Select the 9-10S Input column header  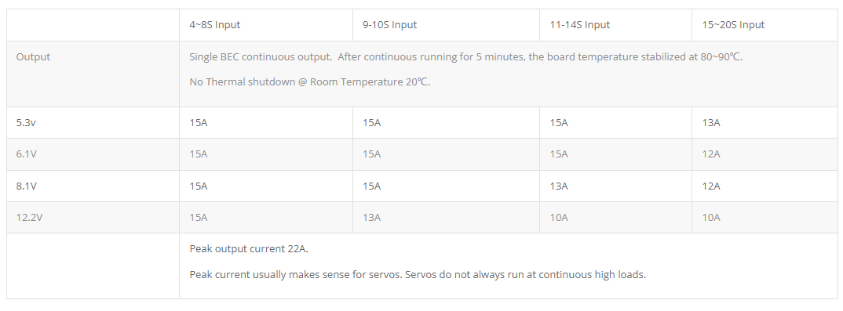click(390, 24)
